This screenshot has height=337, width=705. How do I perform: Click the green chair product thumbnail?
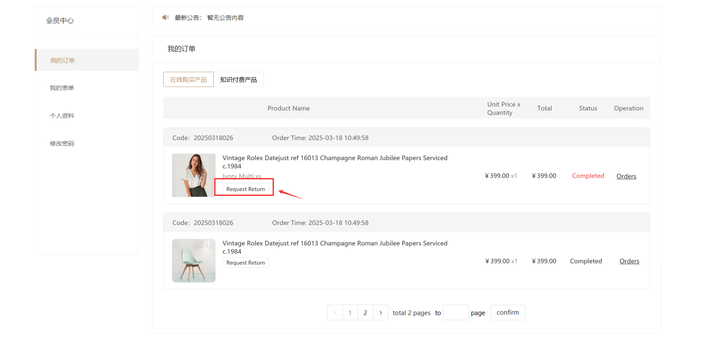click(194, 261)
